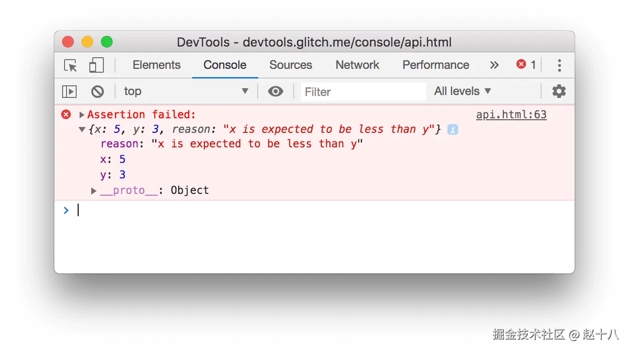Clear the console with the ban icon
629x351 pixels.
pos(98,91)
